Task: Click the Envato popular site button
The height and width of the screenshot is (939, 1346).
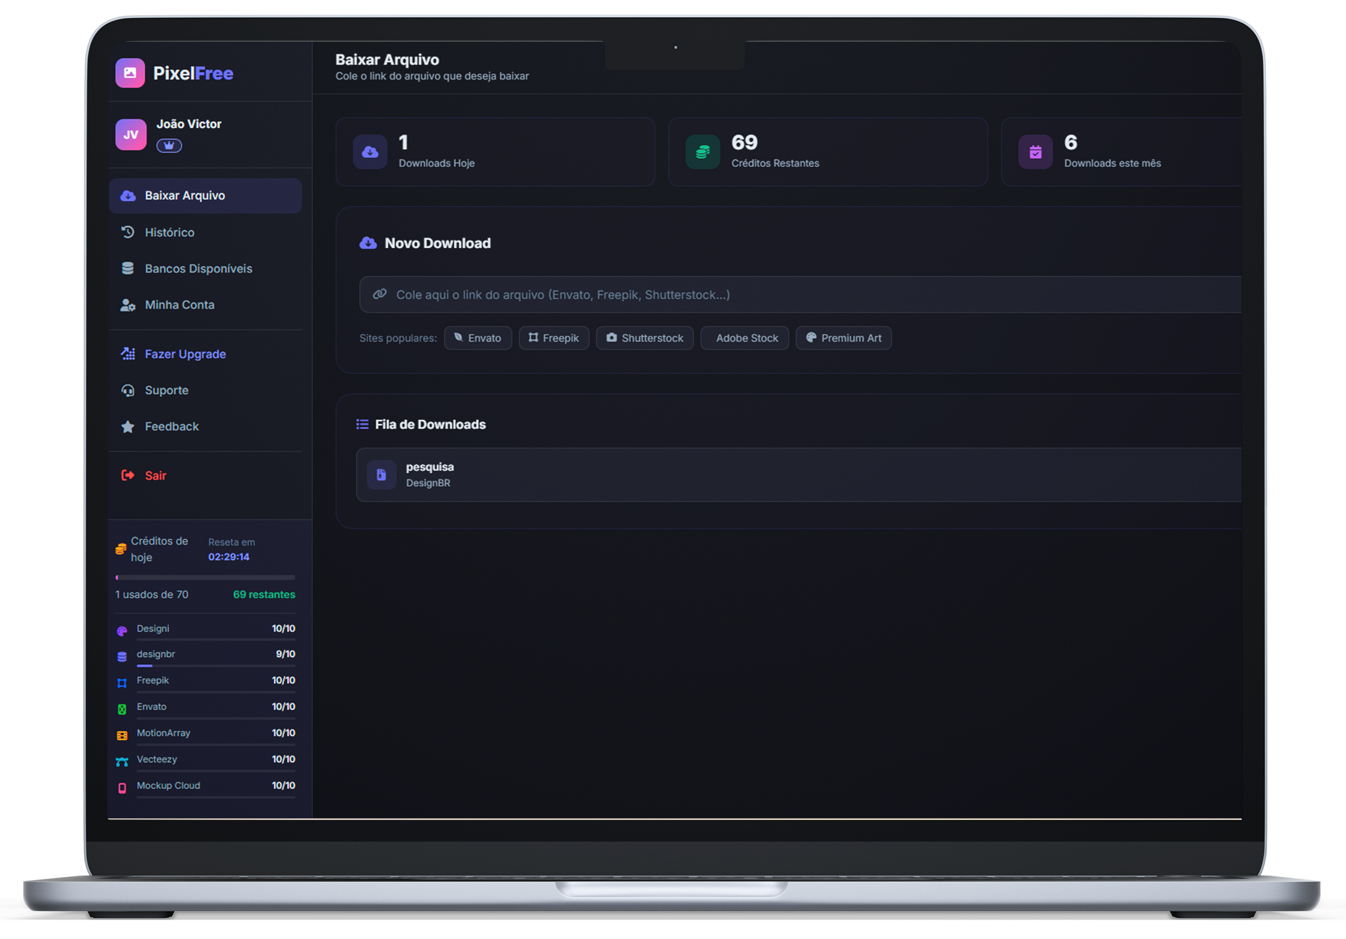Action: pos(478,338)
